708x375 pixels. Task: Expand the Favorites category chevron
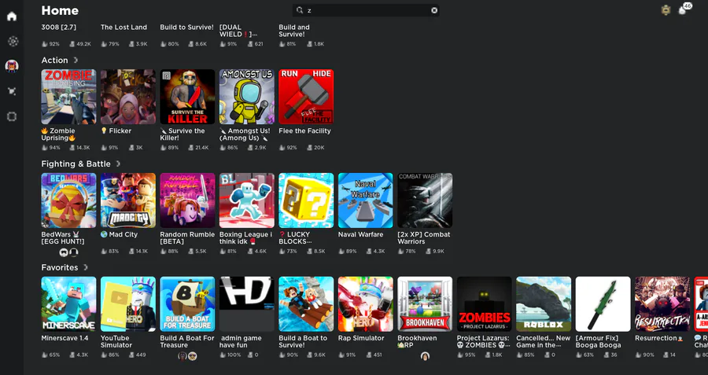pyautogui.click(x=85, y=267)
